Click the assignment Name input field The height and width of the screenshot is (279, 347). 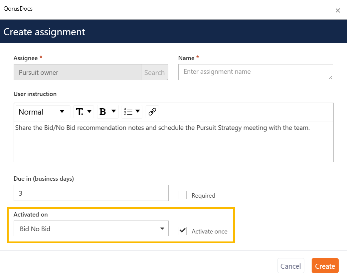(x=256, y=72)
